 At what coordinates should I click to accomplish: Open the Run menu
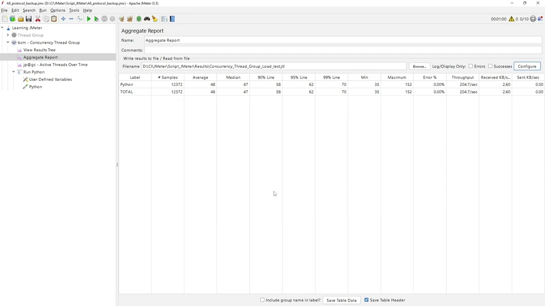pos(43,10)
